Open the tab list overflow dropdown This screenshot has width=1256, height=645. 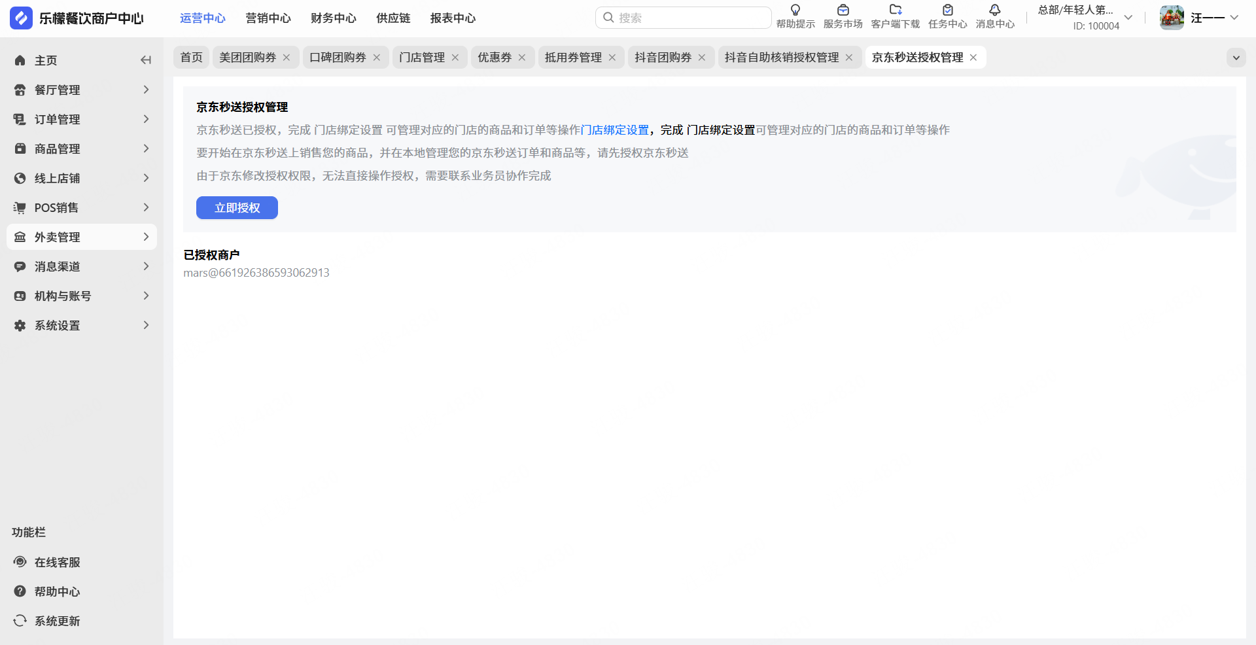click(x=1236, y=58)
